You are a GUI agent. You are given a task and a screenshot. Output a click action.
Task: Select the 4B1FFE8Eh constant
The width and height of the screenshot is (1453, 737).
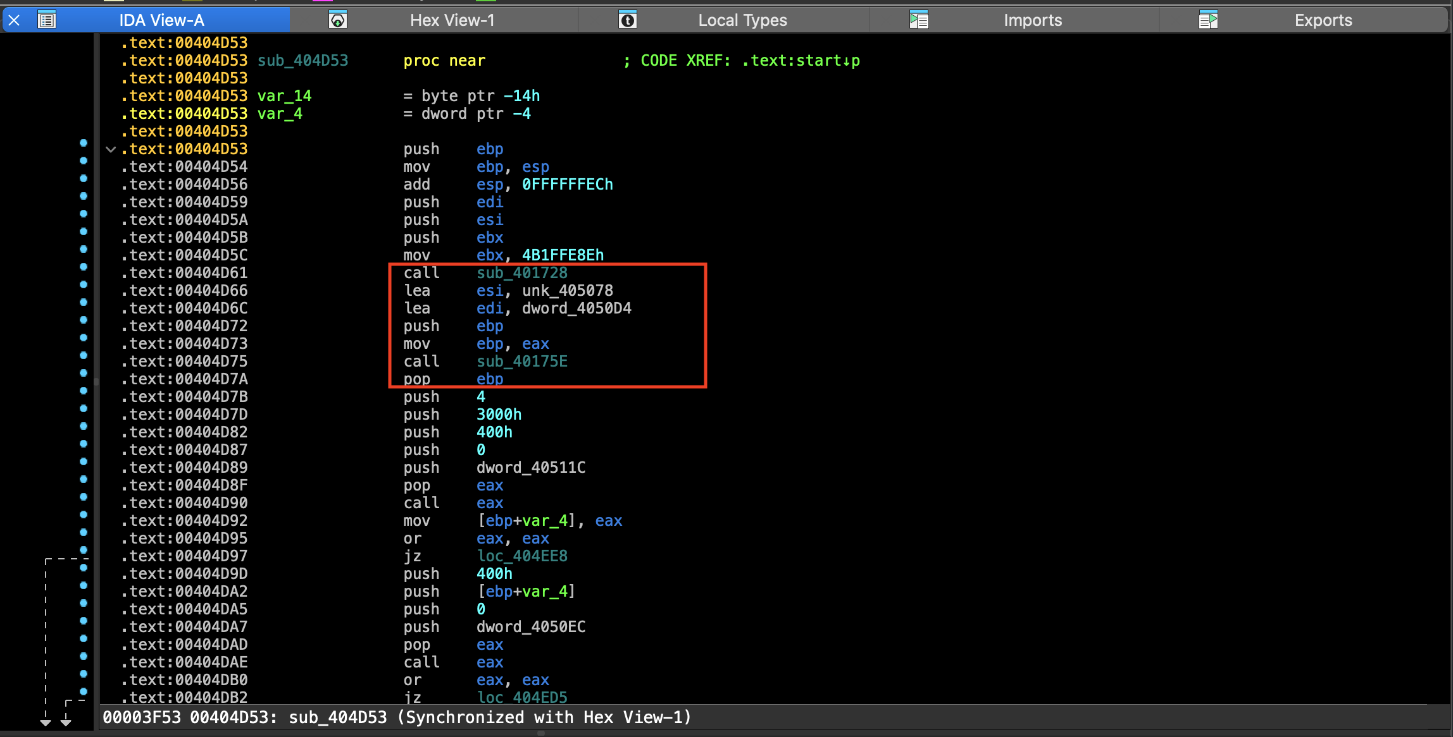click(x=563, y=255)
